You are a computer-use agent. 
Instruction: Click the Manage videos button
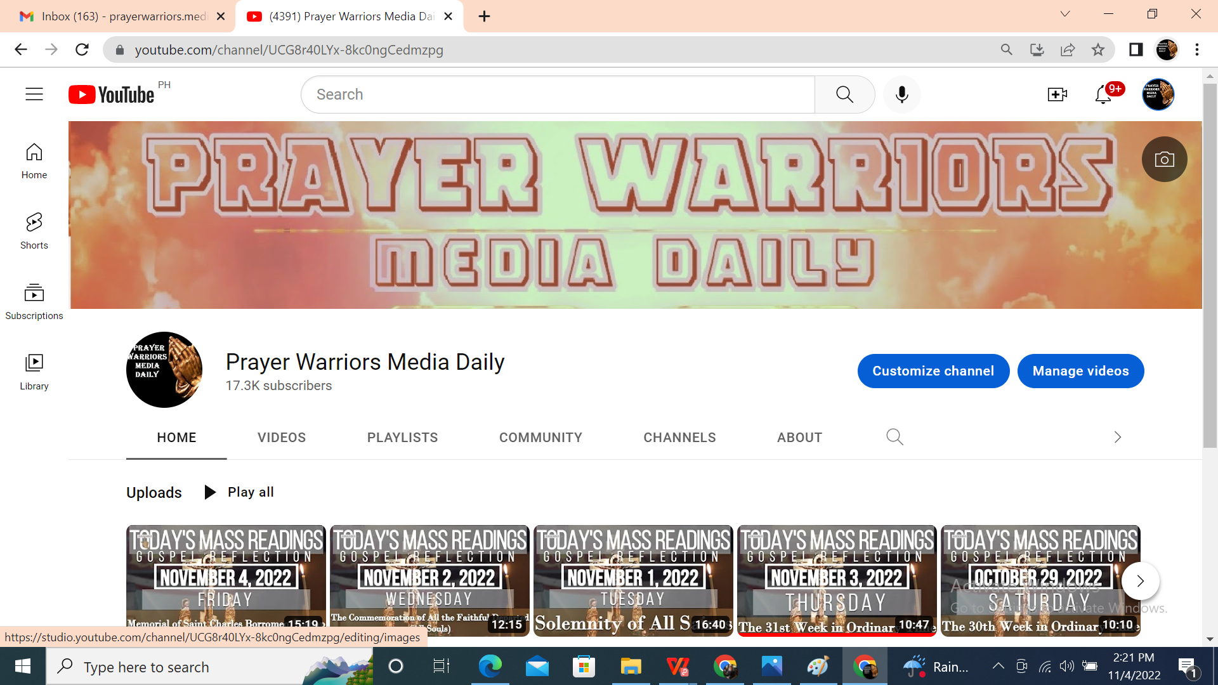[x=1080, y=371]
